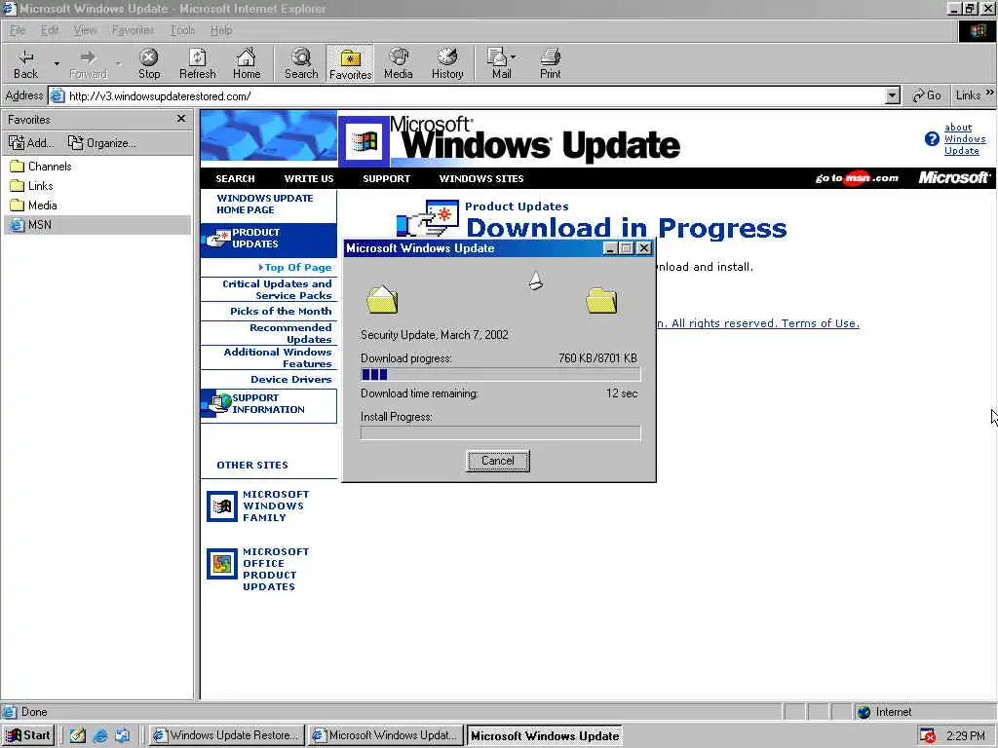
Task: Expand the address bar dropdown arrow
Action: [893, 96]
